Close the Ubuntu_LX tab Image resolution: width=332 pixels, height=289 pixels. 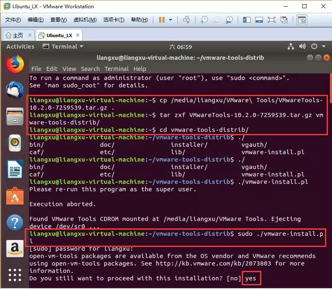[78, 35]
